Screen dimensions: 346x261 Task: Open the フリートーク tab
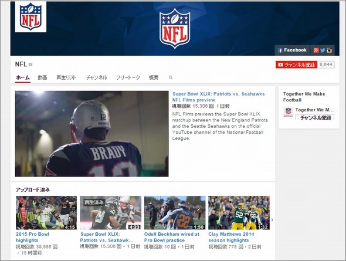(128, 77)
